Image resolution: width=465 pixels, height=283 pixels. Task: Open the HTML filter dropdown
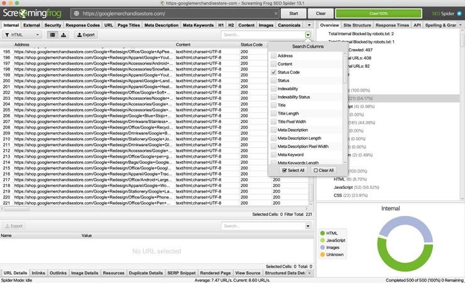(x=22, y=35)
